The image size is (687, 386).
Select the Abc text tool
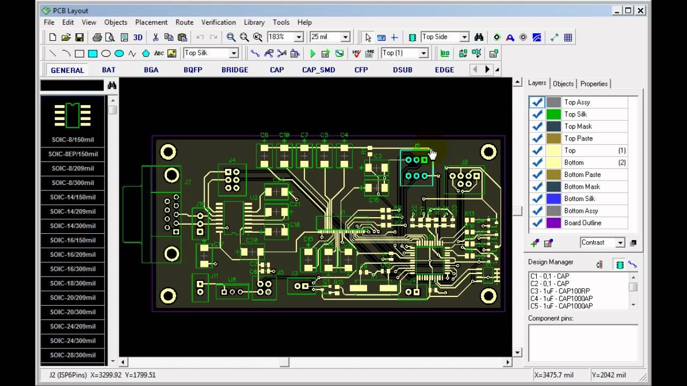[x=159, y=53]
